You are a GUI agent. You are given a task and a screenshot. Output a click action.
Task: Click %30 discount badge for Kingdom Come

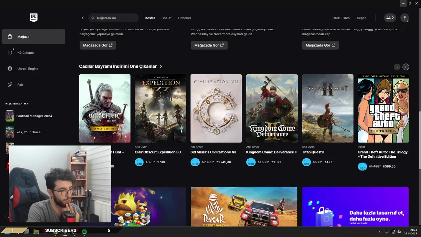coord(251,162)
